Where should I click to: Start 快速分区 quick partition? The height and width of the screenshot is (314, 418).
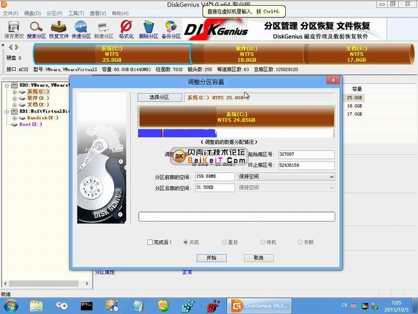coord(82,30)
